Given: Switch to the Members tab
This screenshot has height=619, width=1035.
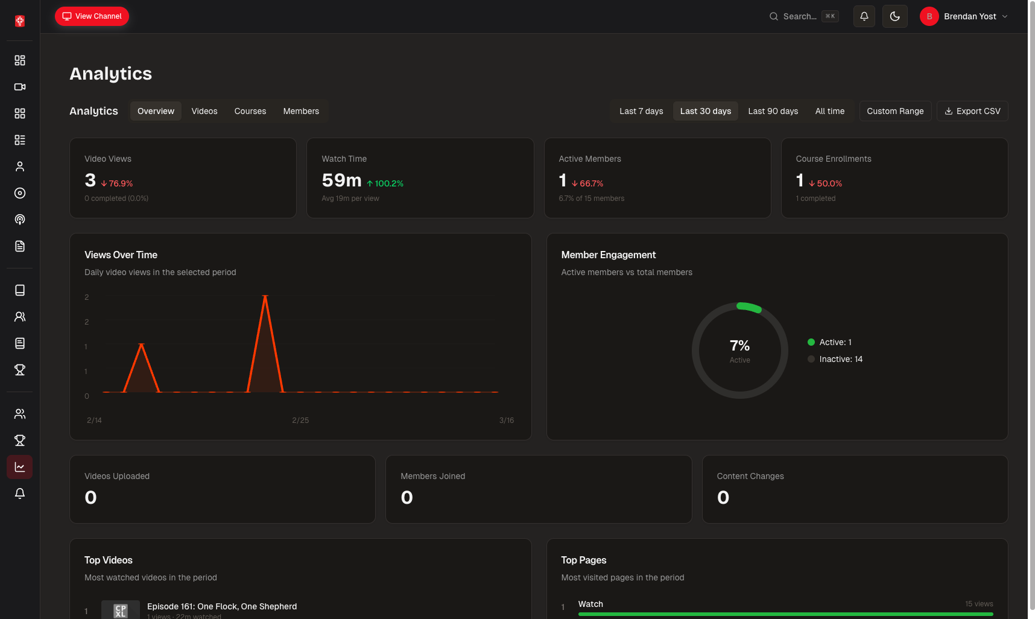Looking at the screenshot, I should (x=301, y=111).
